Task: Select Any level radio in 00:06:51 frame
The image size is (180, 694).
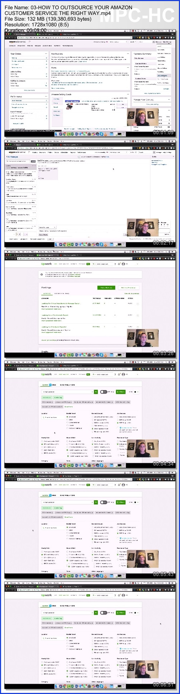Action: coord(68,638)
